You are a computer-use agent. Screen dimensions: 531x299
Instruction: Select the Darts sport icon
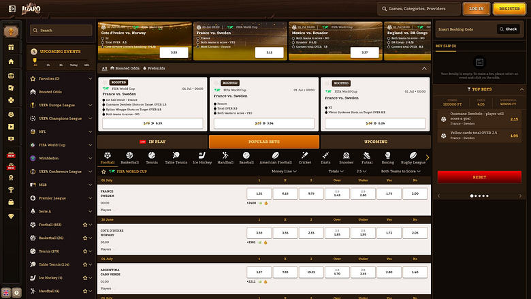325,158
